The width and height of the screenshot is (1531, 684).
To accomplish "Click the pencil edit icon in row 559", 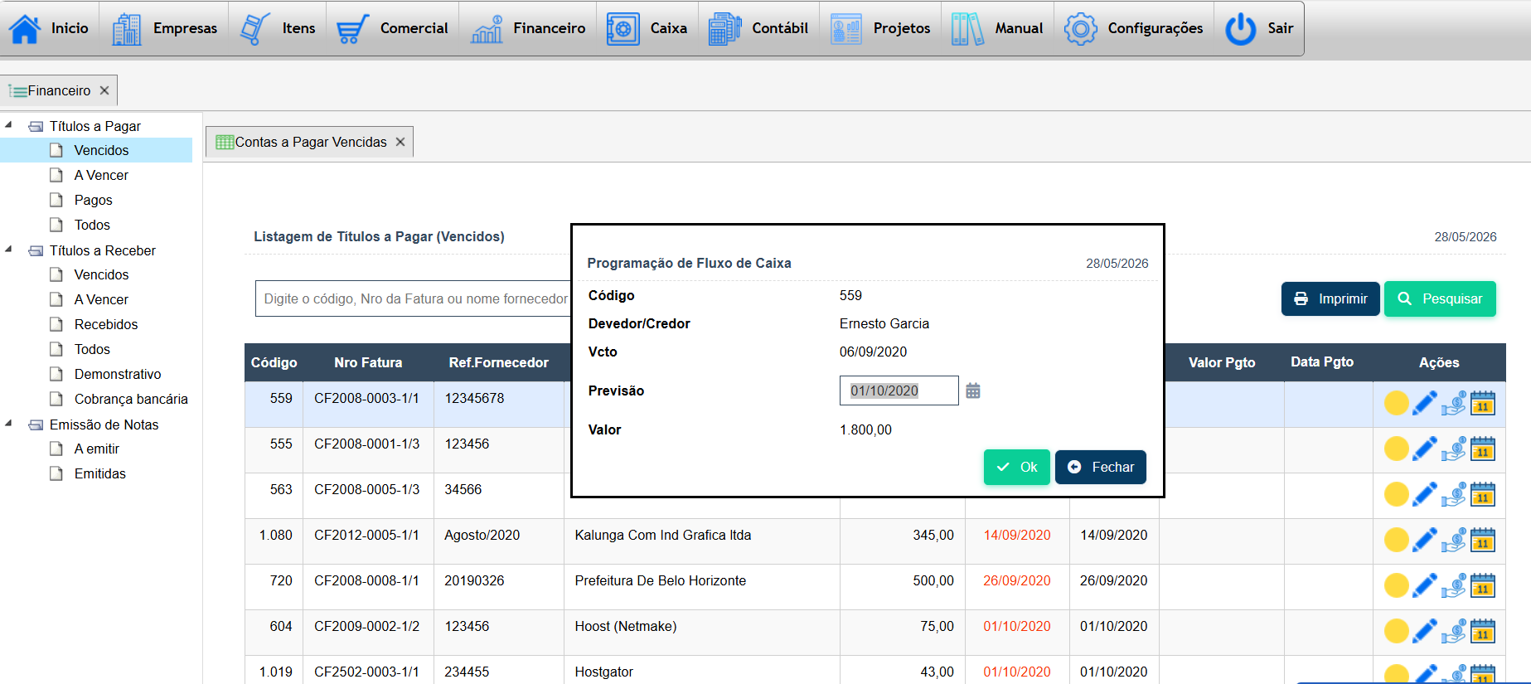I will coord(1425,404).
